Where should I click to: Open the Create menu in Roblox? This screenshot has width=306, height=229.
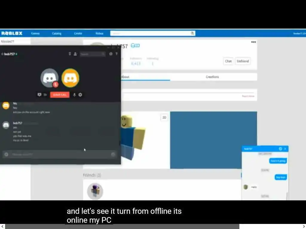point(78,33)
